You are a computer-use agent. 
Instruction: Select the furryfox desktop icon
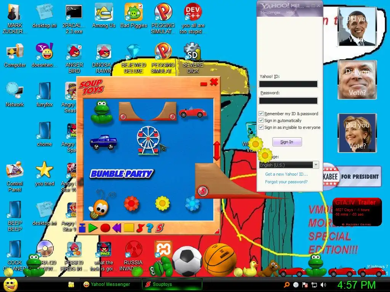pyautogui.click(x=45, y=95)
